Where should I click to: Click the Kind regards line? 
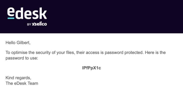[18, 78]
